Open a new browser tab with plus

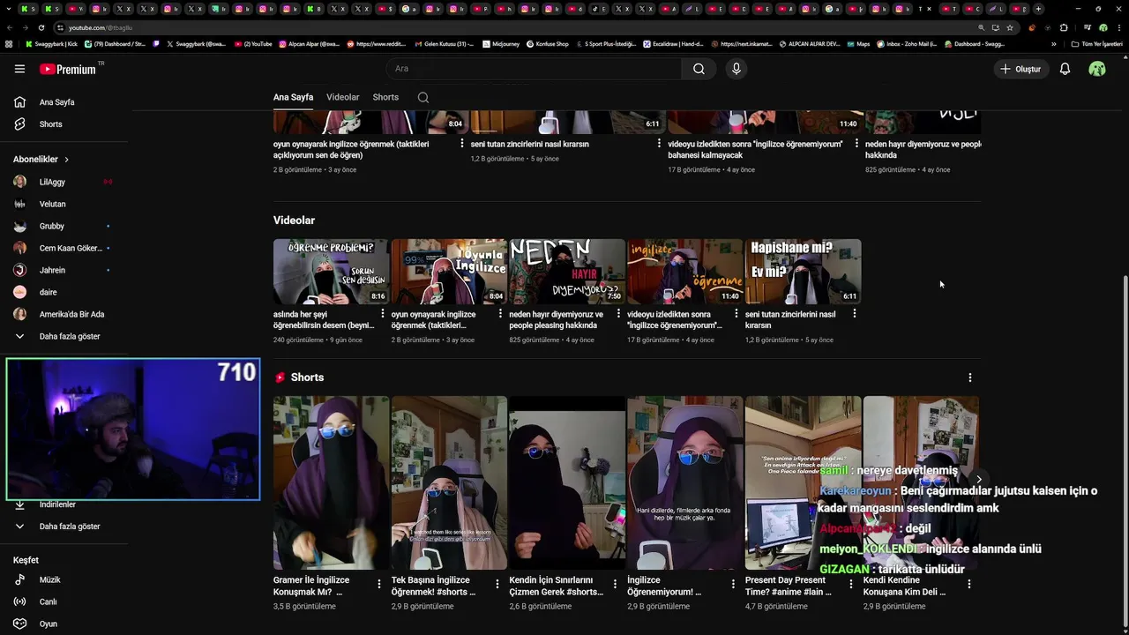(x=1038, y=9)
